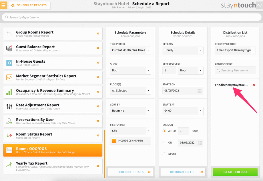The width and height of the screenshot is (263, 181).
Task: Click chevron arrow on Yearly Tax Report
Action: [98, 166]
